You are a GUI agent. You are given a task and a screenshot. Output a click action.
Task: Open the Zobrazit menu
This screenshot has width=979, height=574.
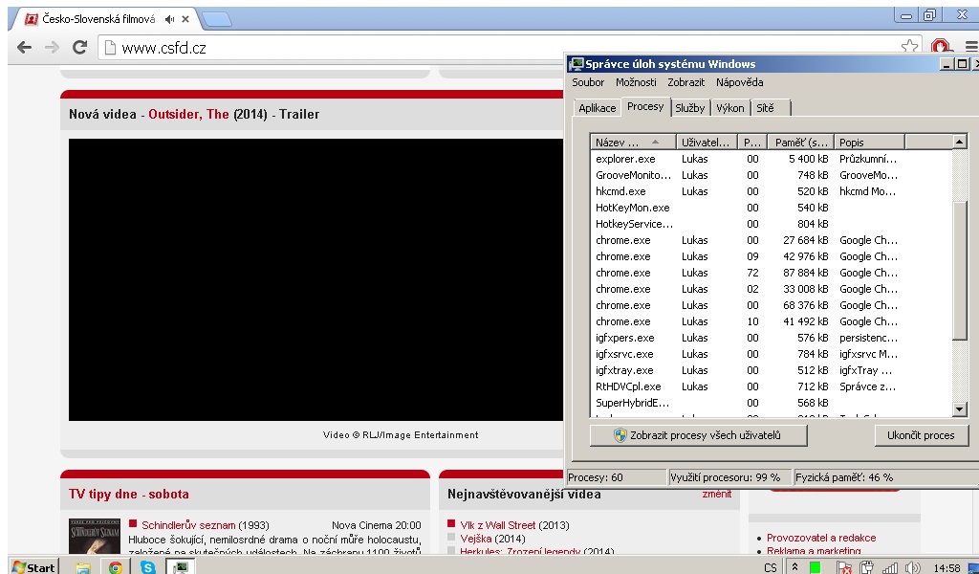tap(685, 82)
